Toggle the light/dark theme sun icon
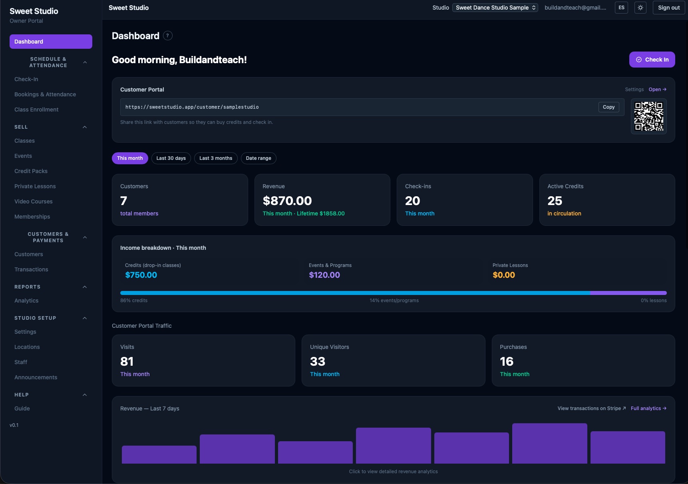 tap(640, 8)
